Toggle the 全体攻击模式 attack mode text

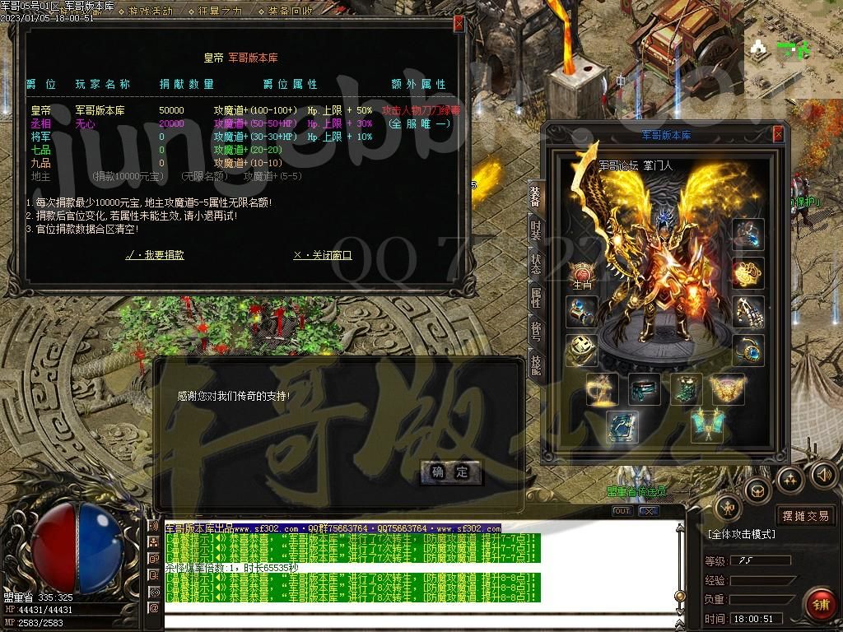[742, 534]
